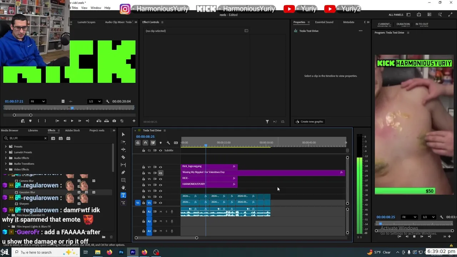Select the Razor tool
Screen dimensions: 457x257
pyautogui.click(x=123, y=157)
